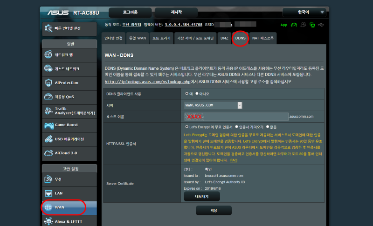Switch to the DMZ tab

tap(224, 38)
